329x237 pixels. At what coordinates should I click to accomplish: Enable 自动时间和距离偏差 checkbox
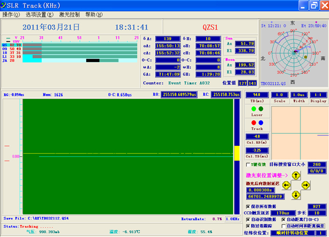pos(283,226)
